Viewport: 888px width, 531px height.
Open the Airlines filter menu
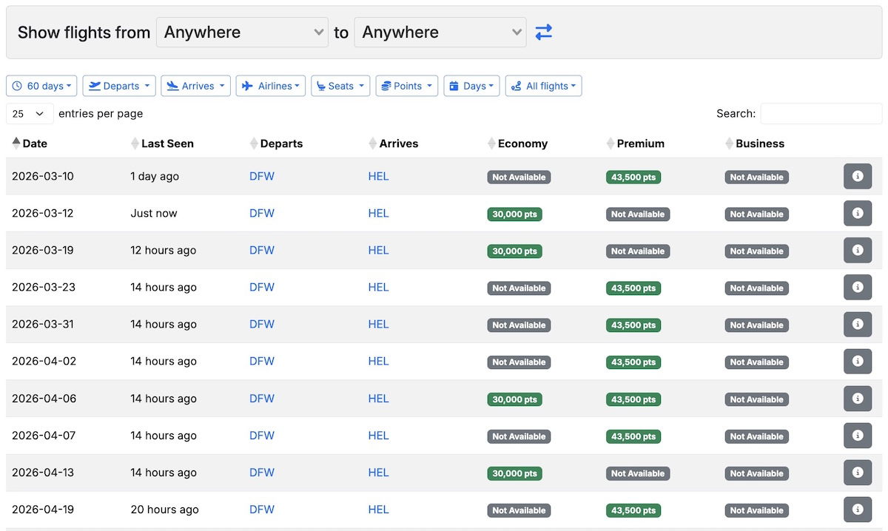tap(271, 86)
